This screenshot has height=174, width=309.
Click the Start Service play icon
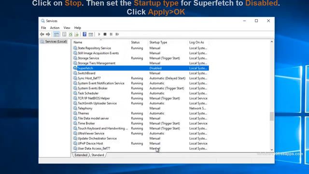coord(99,34)
